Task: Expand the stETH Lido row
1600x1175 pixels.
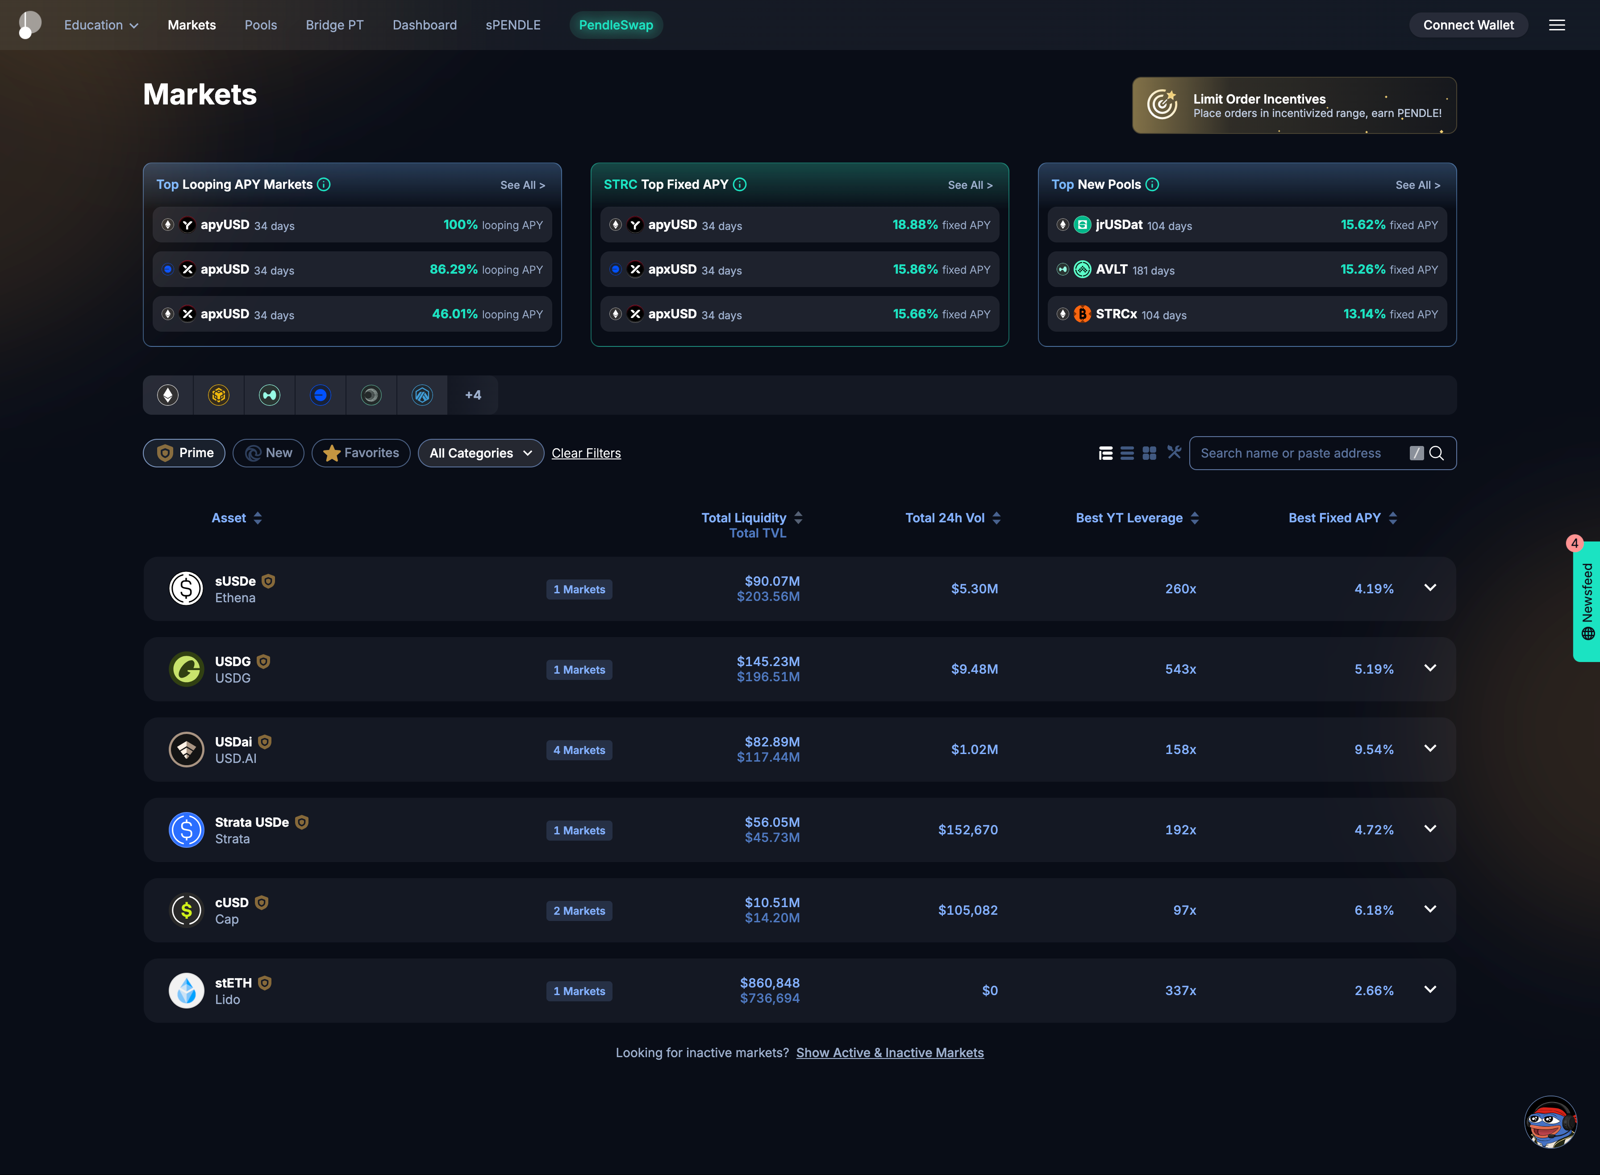Action: (x=1430, y=989)
